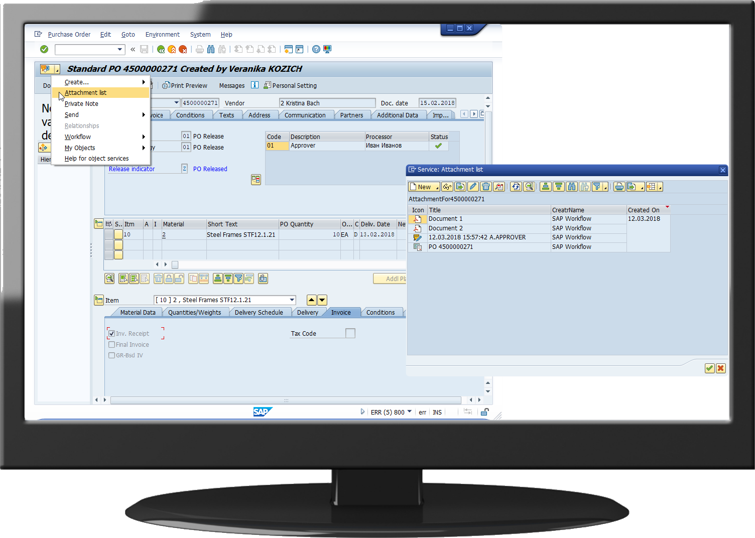Select Attachment list menu entry
This screenshot has width=755, height=538.
pos(100,93)
